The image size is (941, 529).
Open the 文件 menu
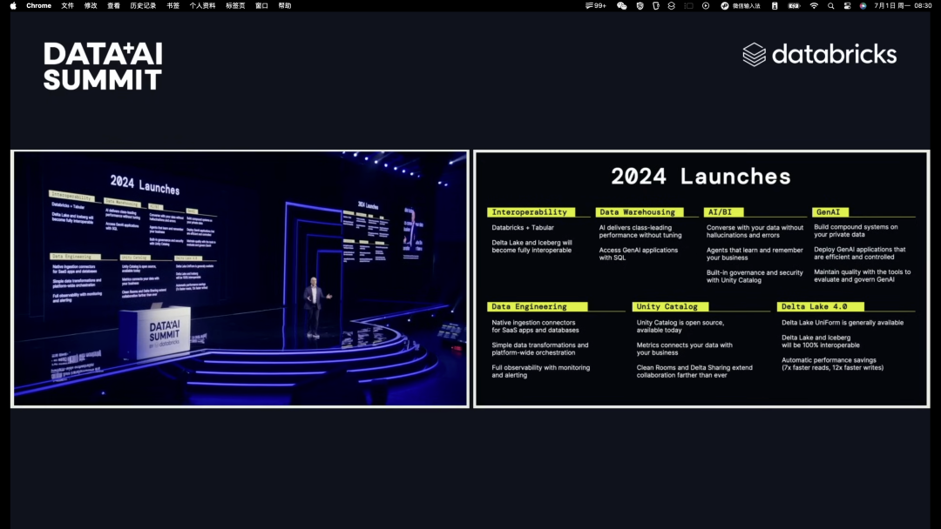tap(68, 5)
